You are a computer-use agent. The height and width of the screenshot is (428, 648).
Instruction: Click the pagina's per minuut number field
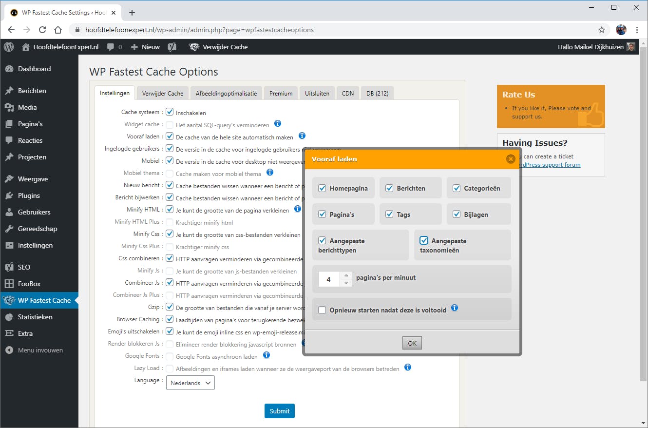point(329,279)
